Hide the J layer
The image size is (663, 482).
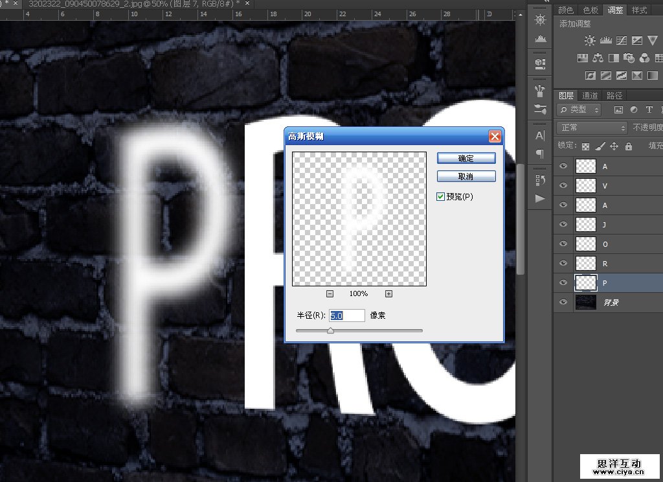(563, 224)
